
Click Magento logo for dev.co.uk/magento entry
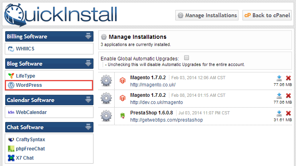coord(123,98)
